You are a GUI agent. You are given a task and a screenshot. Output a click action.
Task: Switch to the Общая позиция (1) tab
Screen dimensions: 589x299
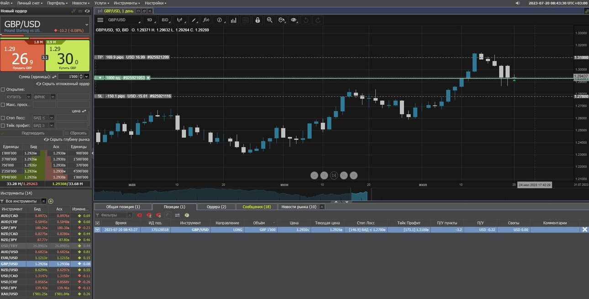123,207
